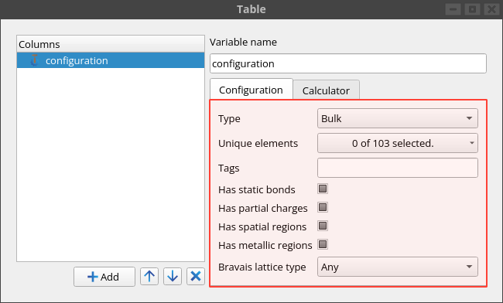Close the Table window

point(491,9)
